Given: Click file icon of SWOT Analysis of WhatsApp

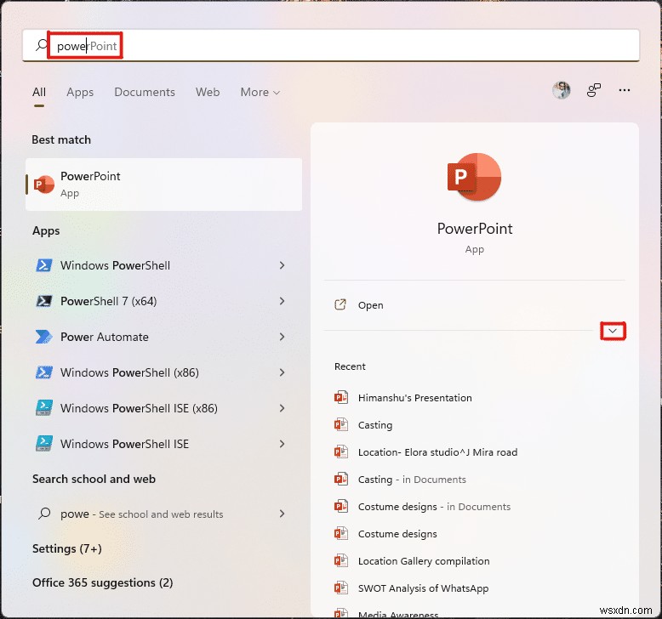Looking at the screenshot, I should coord(341,588).
